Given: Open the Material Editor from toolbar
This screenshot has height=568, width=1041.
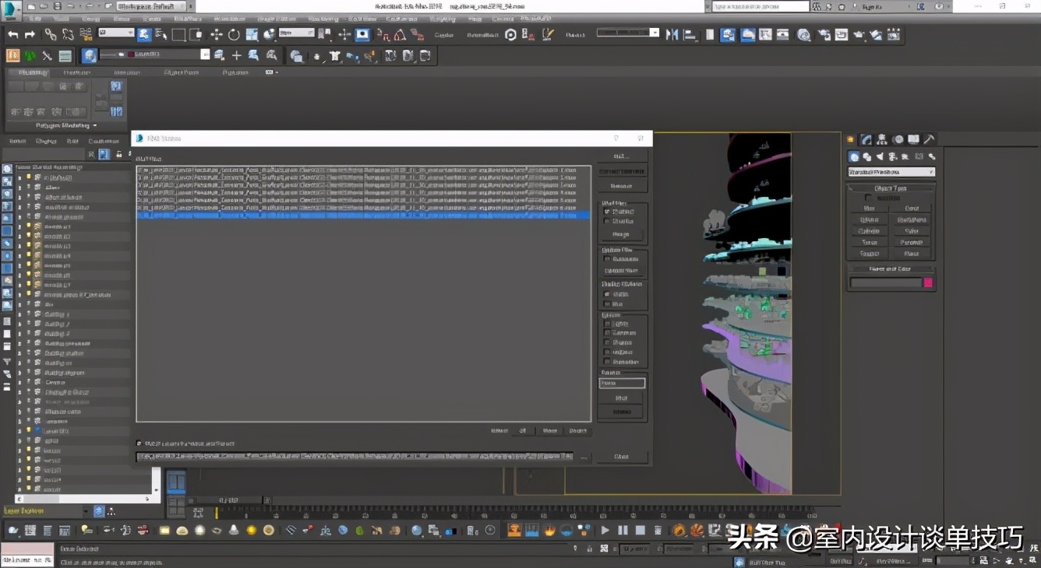Looking at the screenshot, I should coord(803,34).
